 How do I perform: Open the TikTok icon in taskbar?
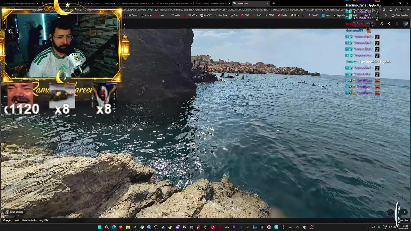pyautogui.click(x=213, y=227)
